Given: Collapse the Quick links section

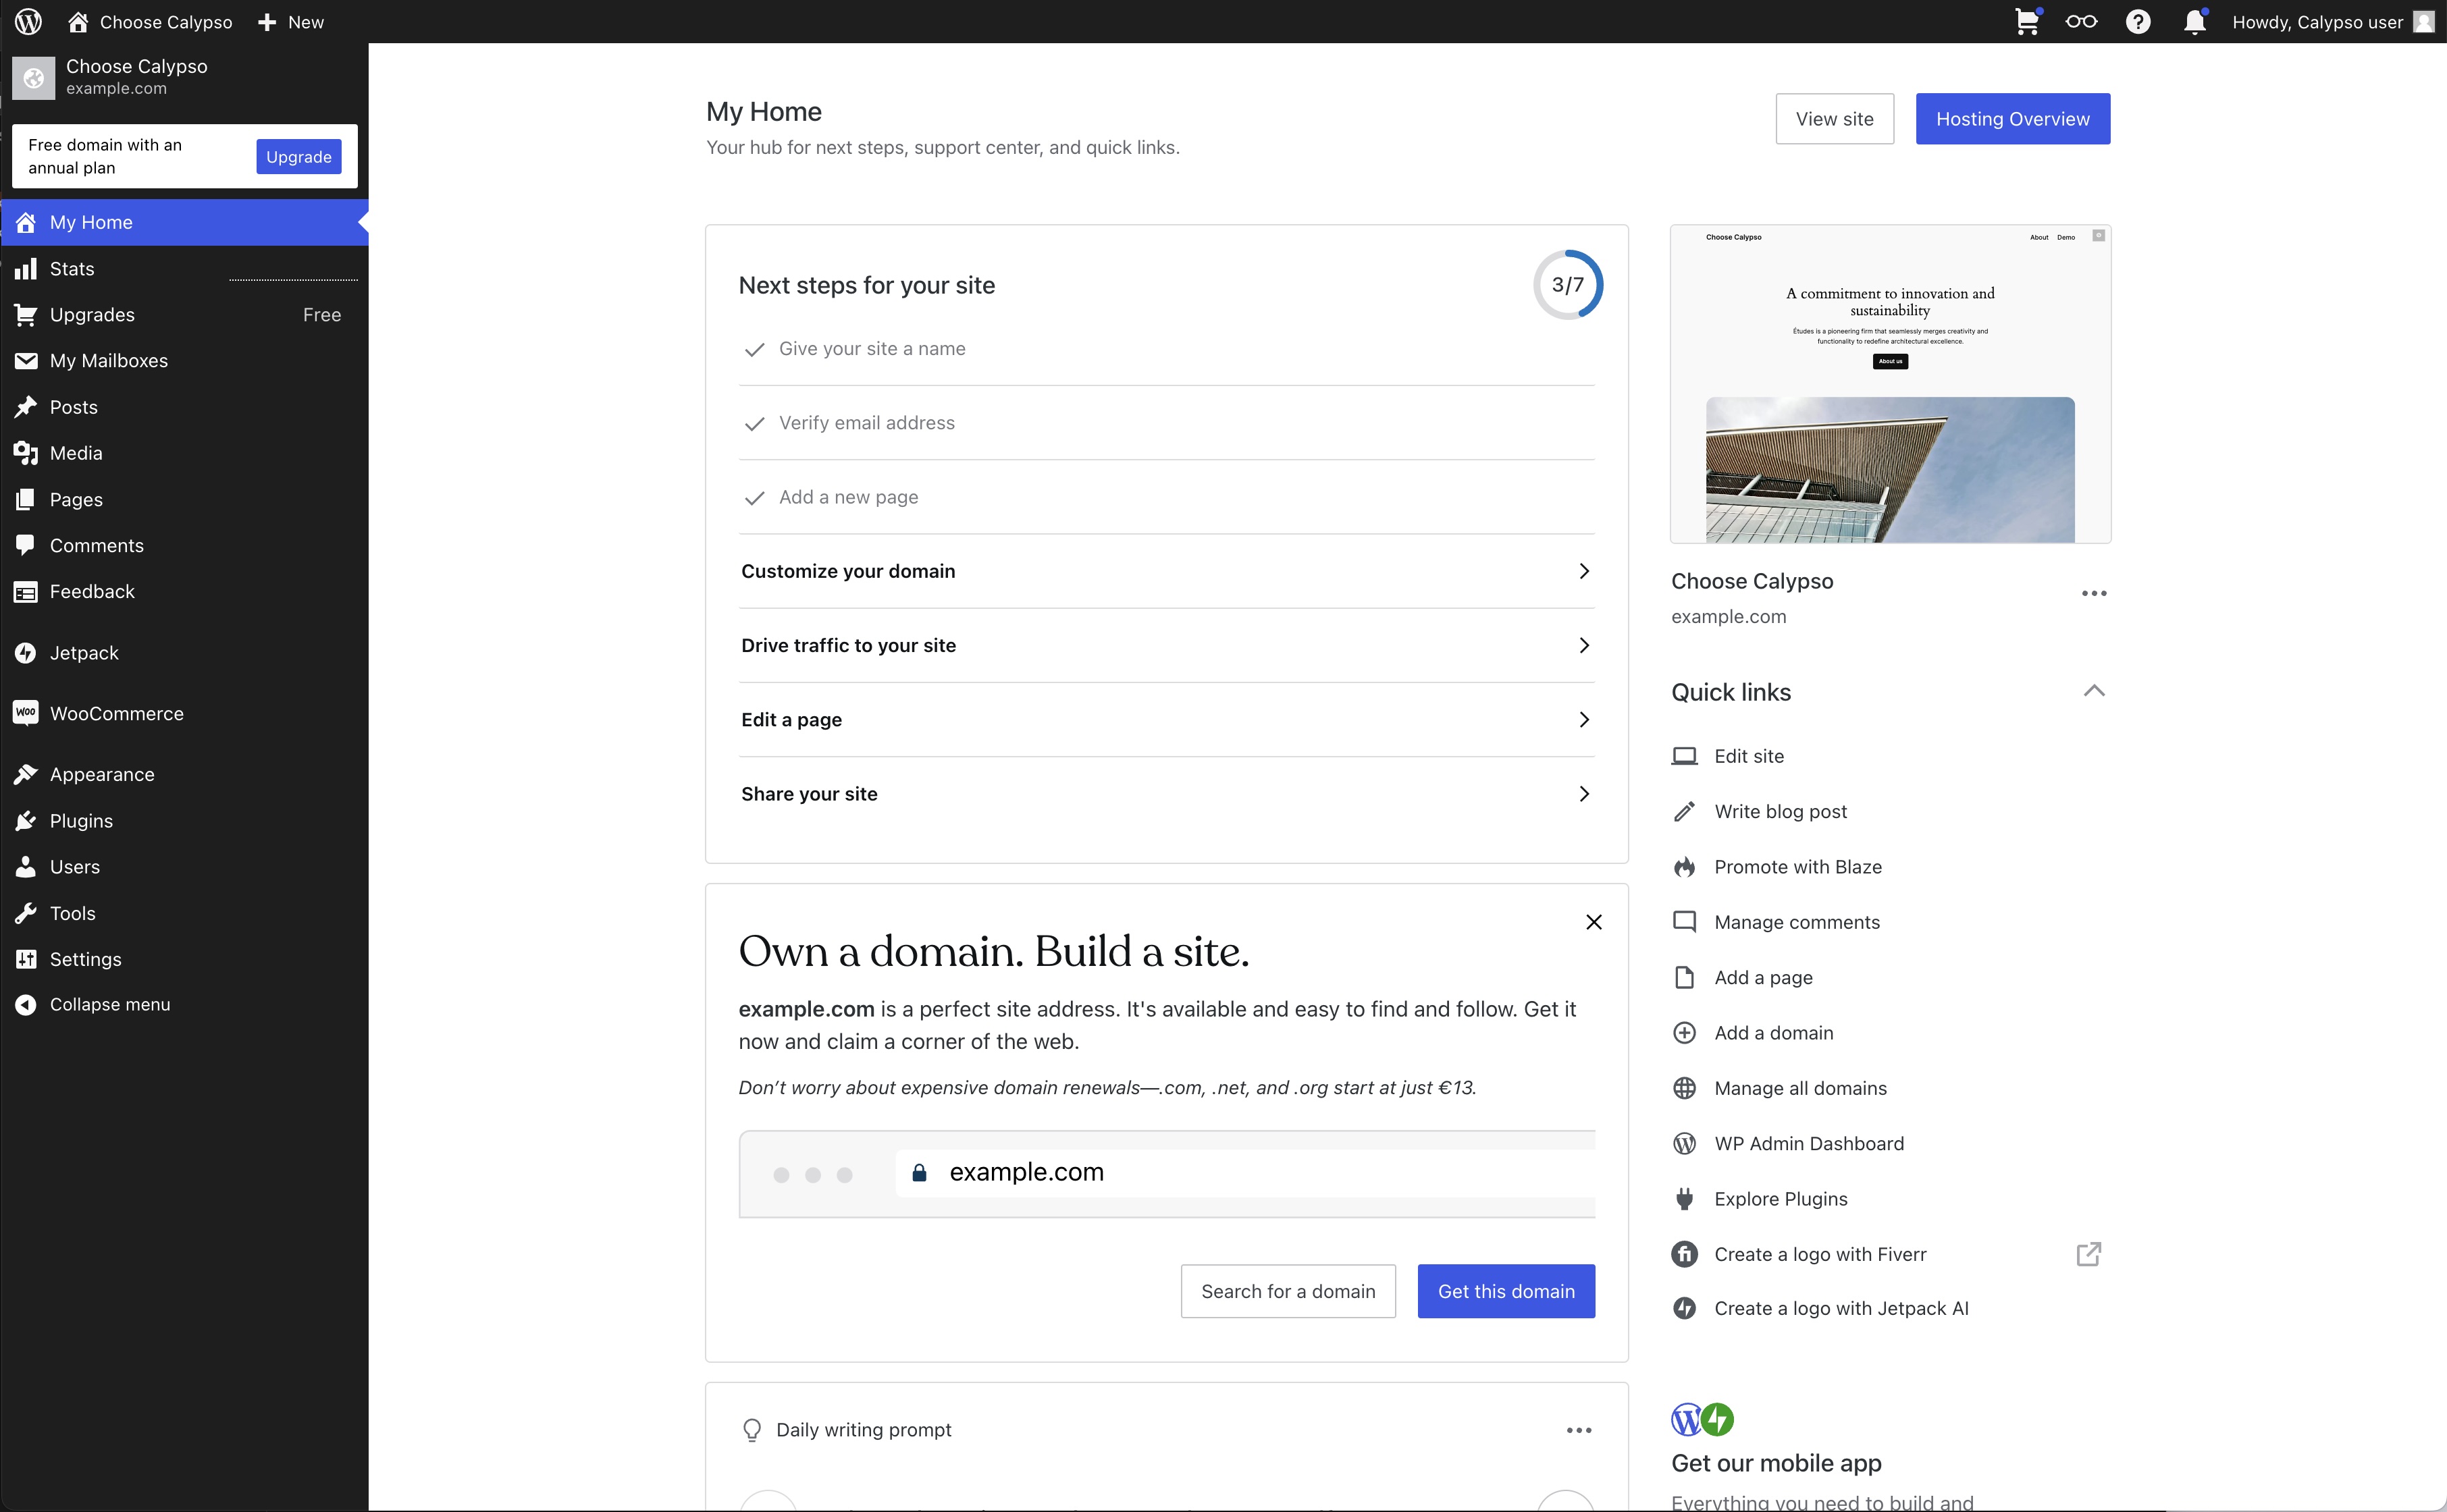Looking at the screenshot, I should click(x=2094, y=691).
